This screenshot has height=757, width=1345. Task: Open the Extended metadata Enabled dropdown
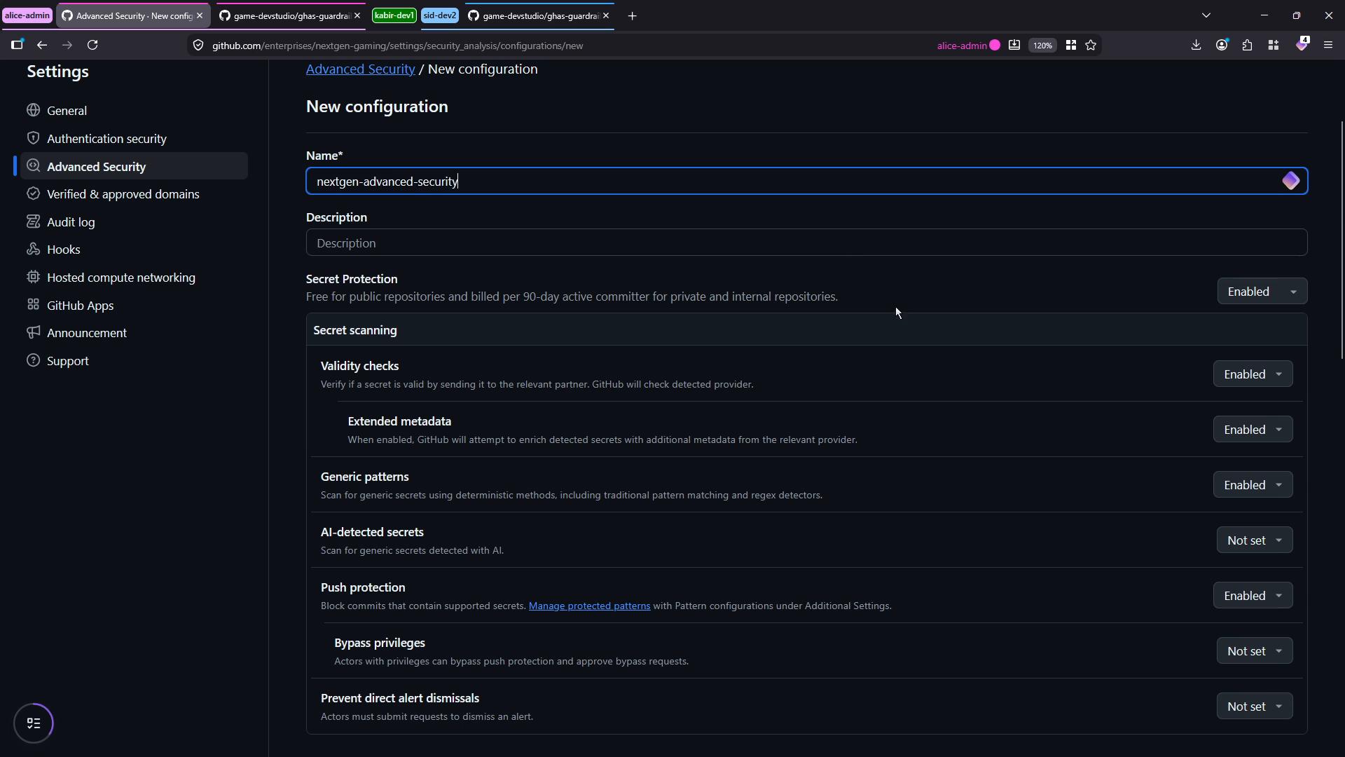[1253, 430]
